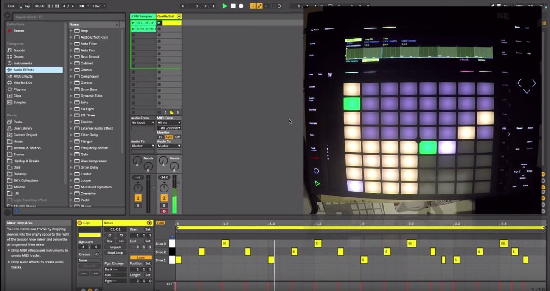Click the Send A knob on track 2
550x291 pixels.
click(163, 161)
